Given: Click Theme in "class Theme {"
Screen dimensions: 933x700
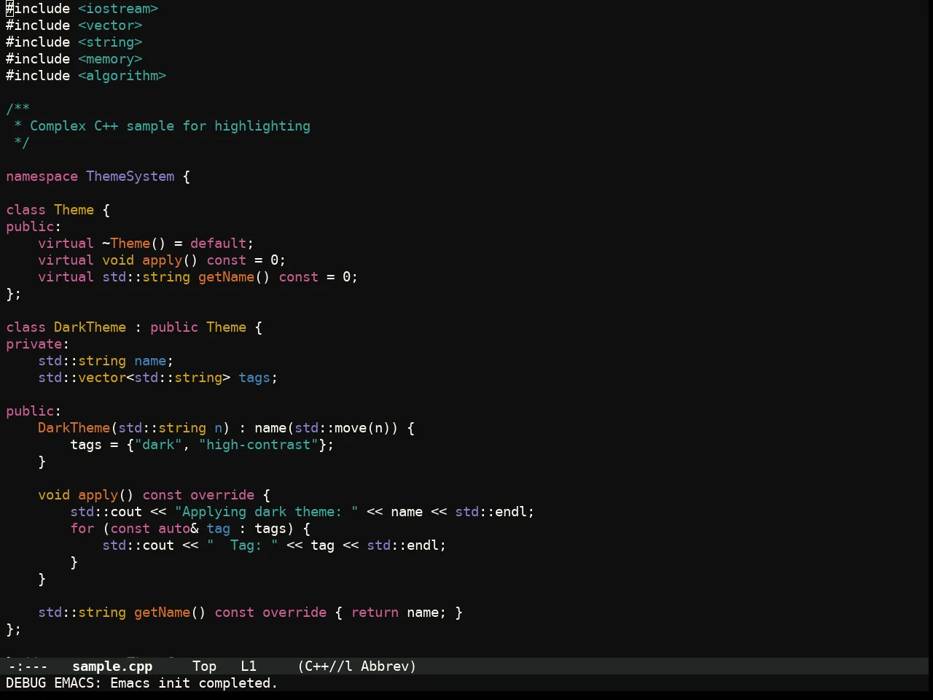Looking at the screenshot, I should [x=74, y=210].
